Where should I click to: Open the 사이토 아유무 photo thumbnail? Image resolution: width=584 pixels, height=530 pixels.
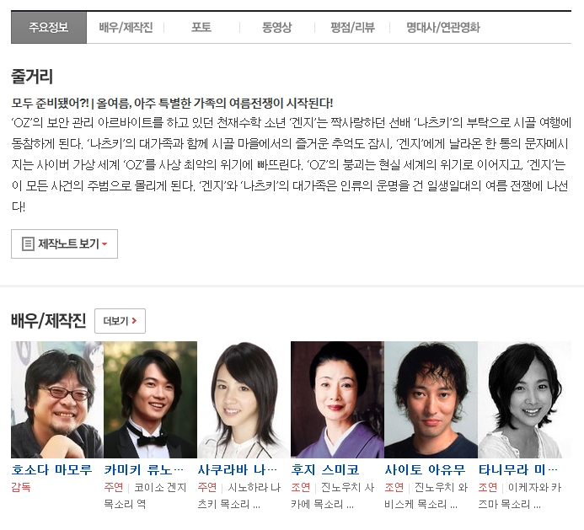431,399
